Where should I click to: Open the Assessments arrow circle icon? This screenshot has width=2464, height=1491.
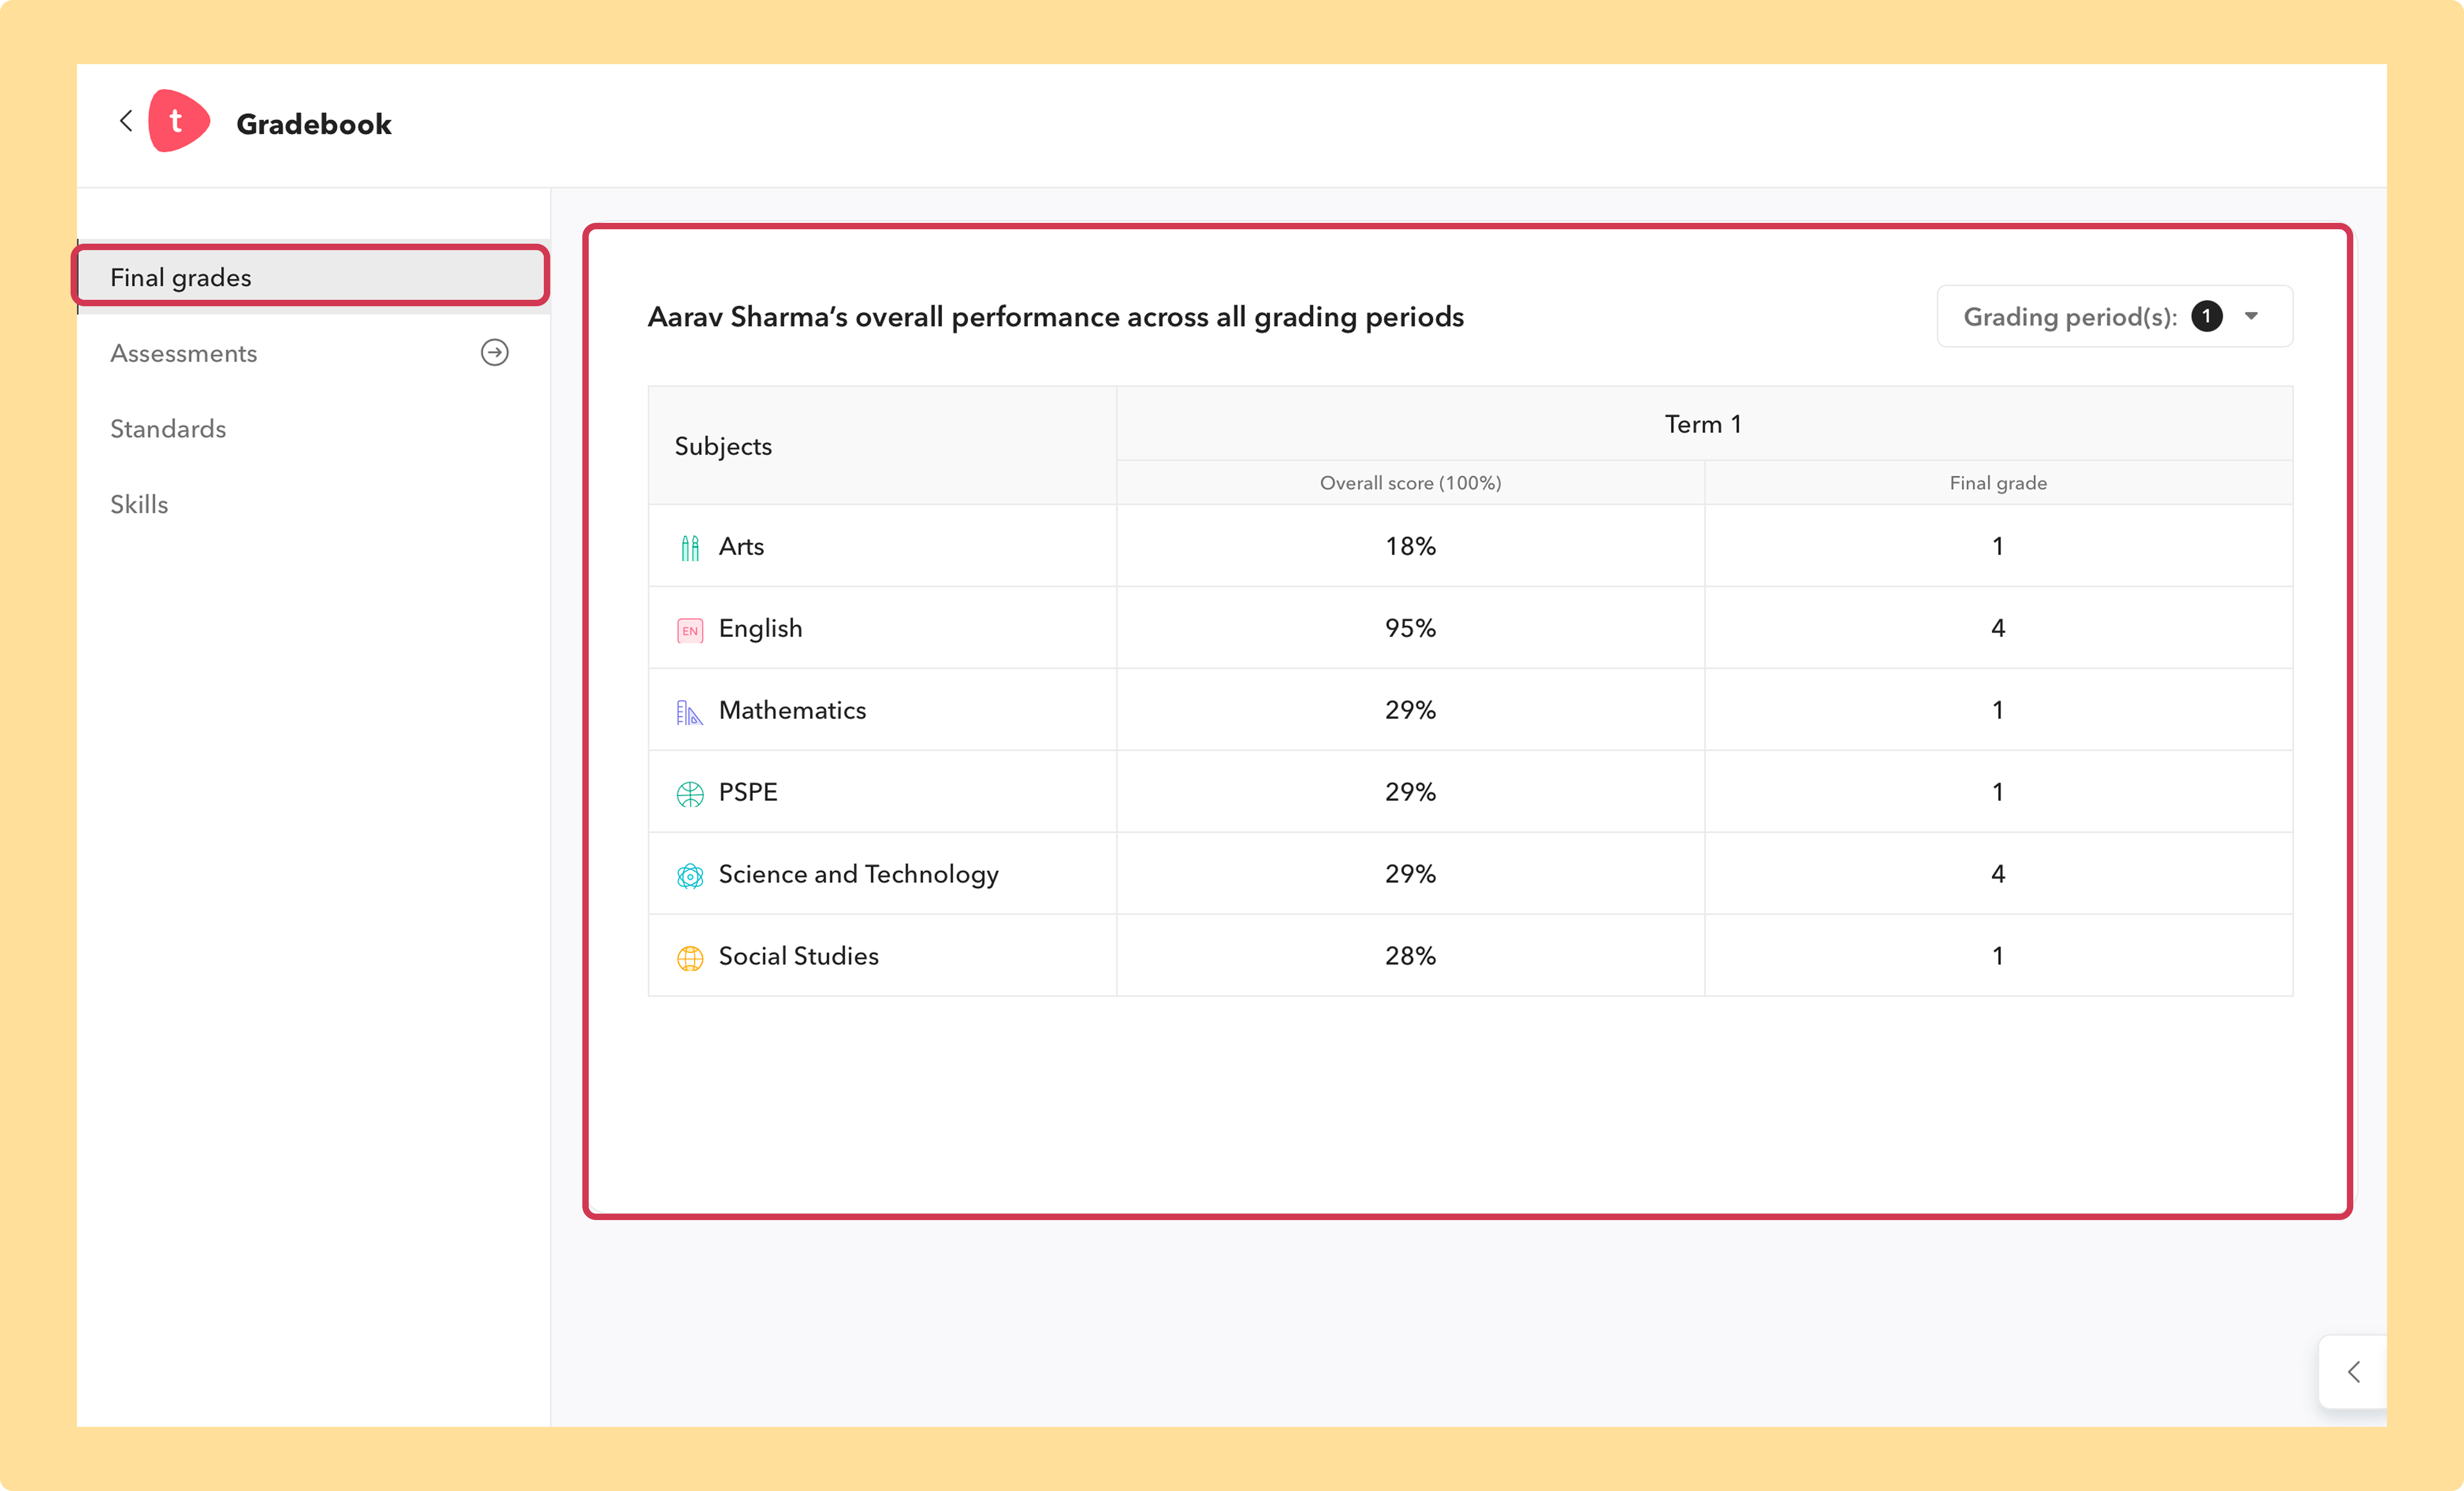coord(495,353)
